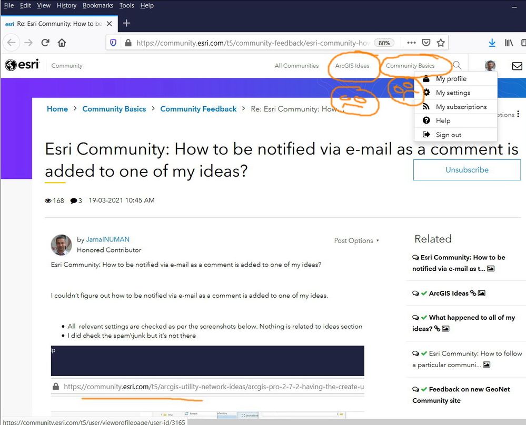526x425 pixels.
Task: Go to Community Basics breadcrumb
Action: click(x=114, y=109)
